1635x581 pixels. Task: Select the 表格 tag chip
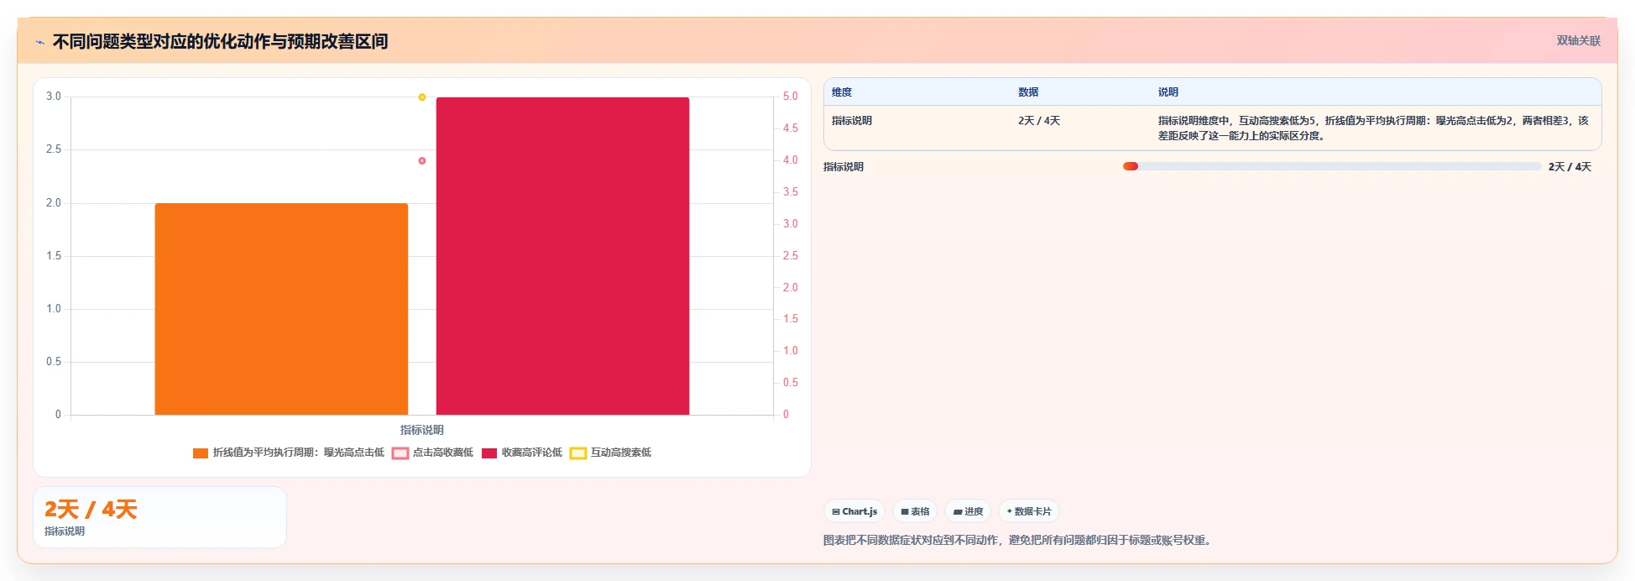[x=915, y=511]
